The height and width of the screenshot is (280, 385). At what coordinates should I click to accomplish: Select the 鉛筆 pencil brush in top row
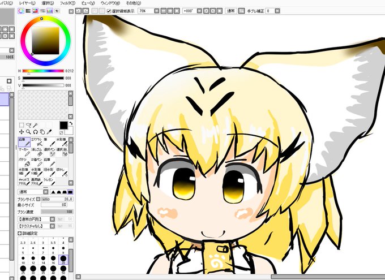pos(24,142)
